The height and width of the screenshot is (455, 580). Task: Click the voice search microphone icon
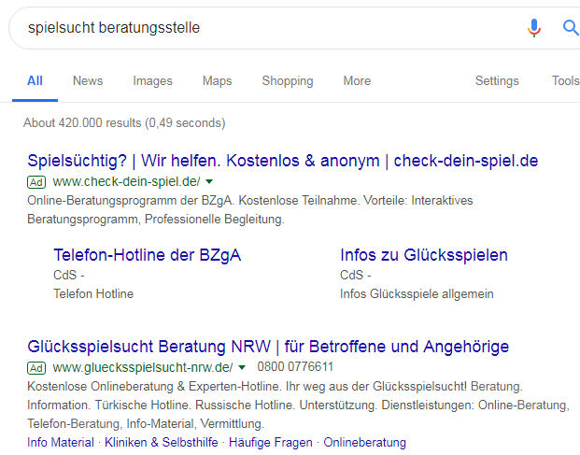click(534, 28)
